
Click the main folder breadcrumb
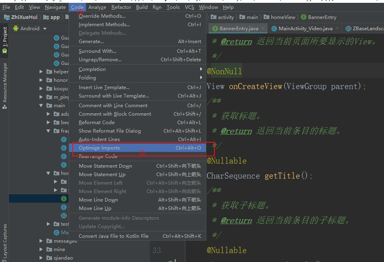pos(249,17)
